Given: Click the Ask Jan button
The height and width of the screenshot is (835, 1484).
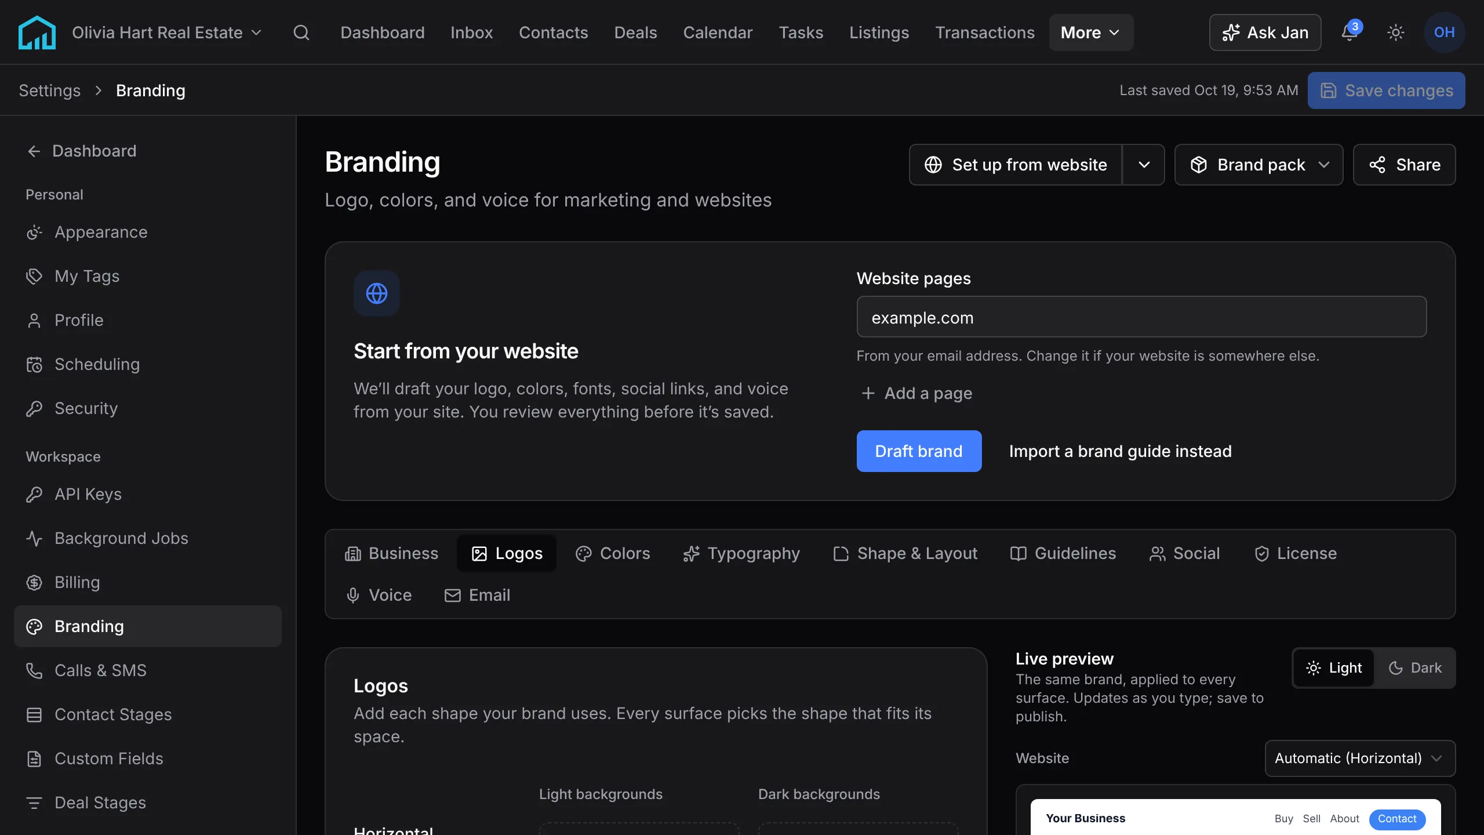Looking at the screenshot, I should (1265, 32).
